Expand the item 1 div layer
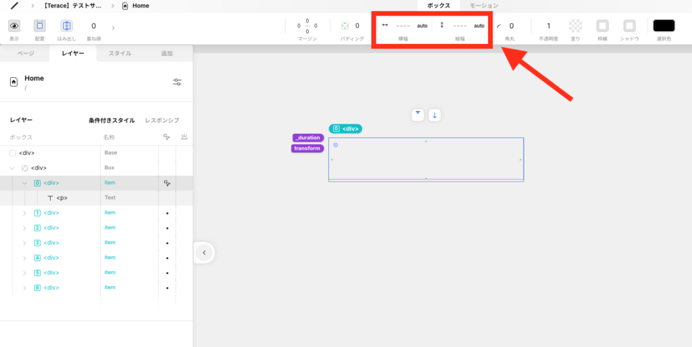This screenshot has height=347, width=692. pyautogui.click(x=25, y=213)
